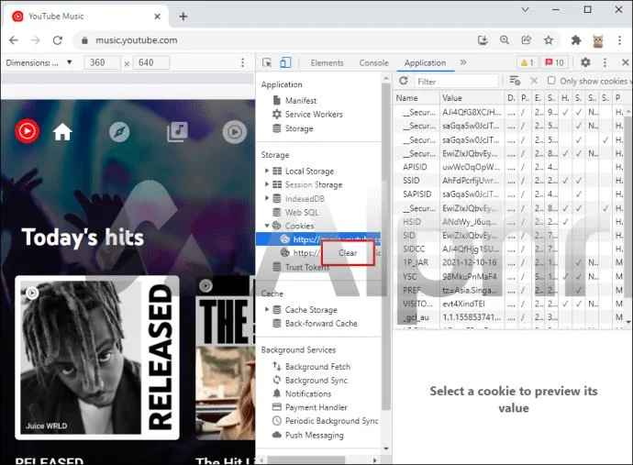Viewport: 633px width, 465px height.
Task: Open Manifest in Application section
Action: click(301, 100)
